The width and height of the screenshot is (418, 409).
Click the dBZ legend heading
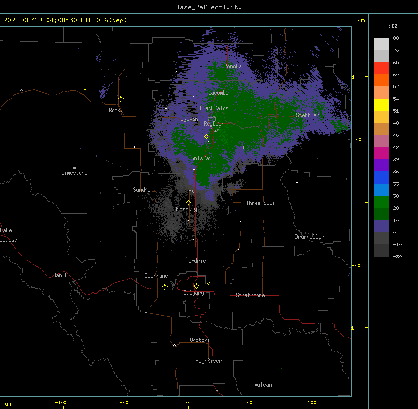(393, 26)
